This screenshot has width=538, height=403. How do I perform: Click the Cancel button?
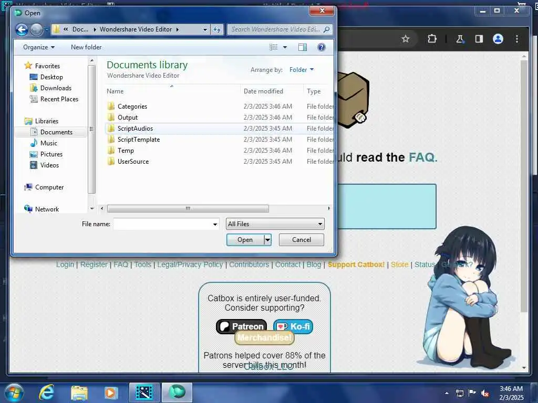click(x=302, y=240)
